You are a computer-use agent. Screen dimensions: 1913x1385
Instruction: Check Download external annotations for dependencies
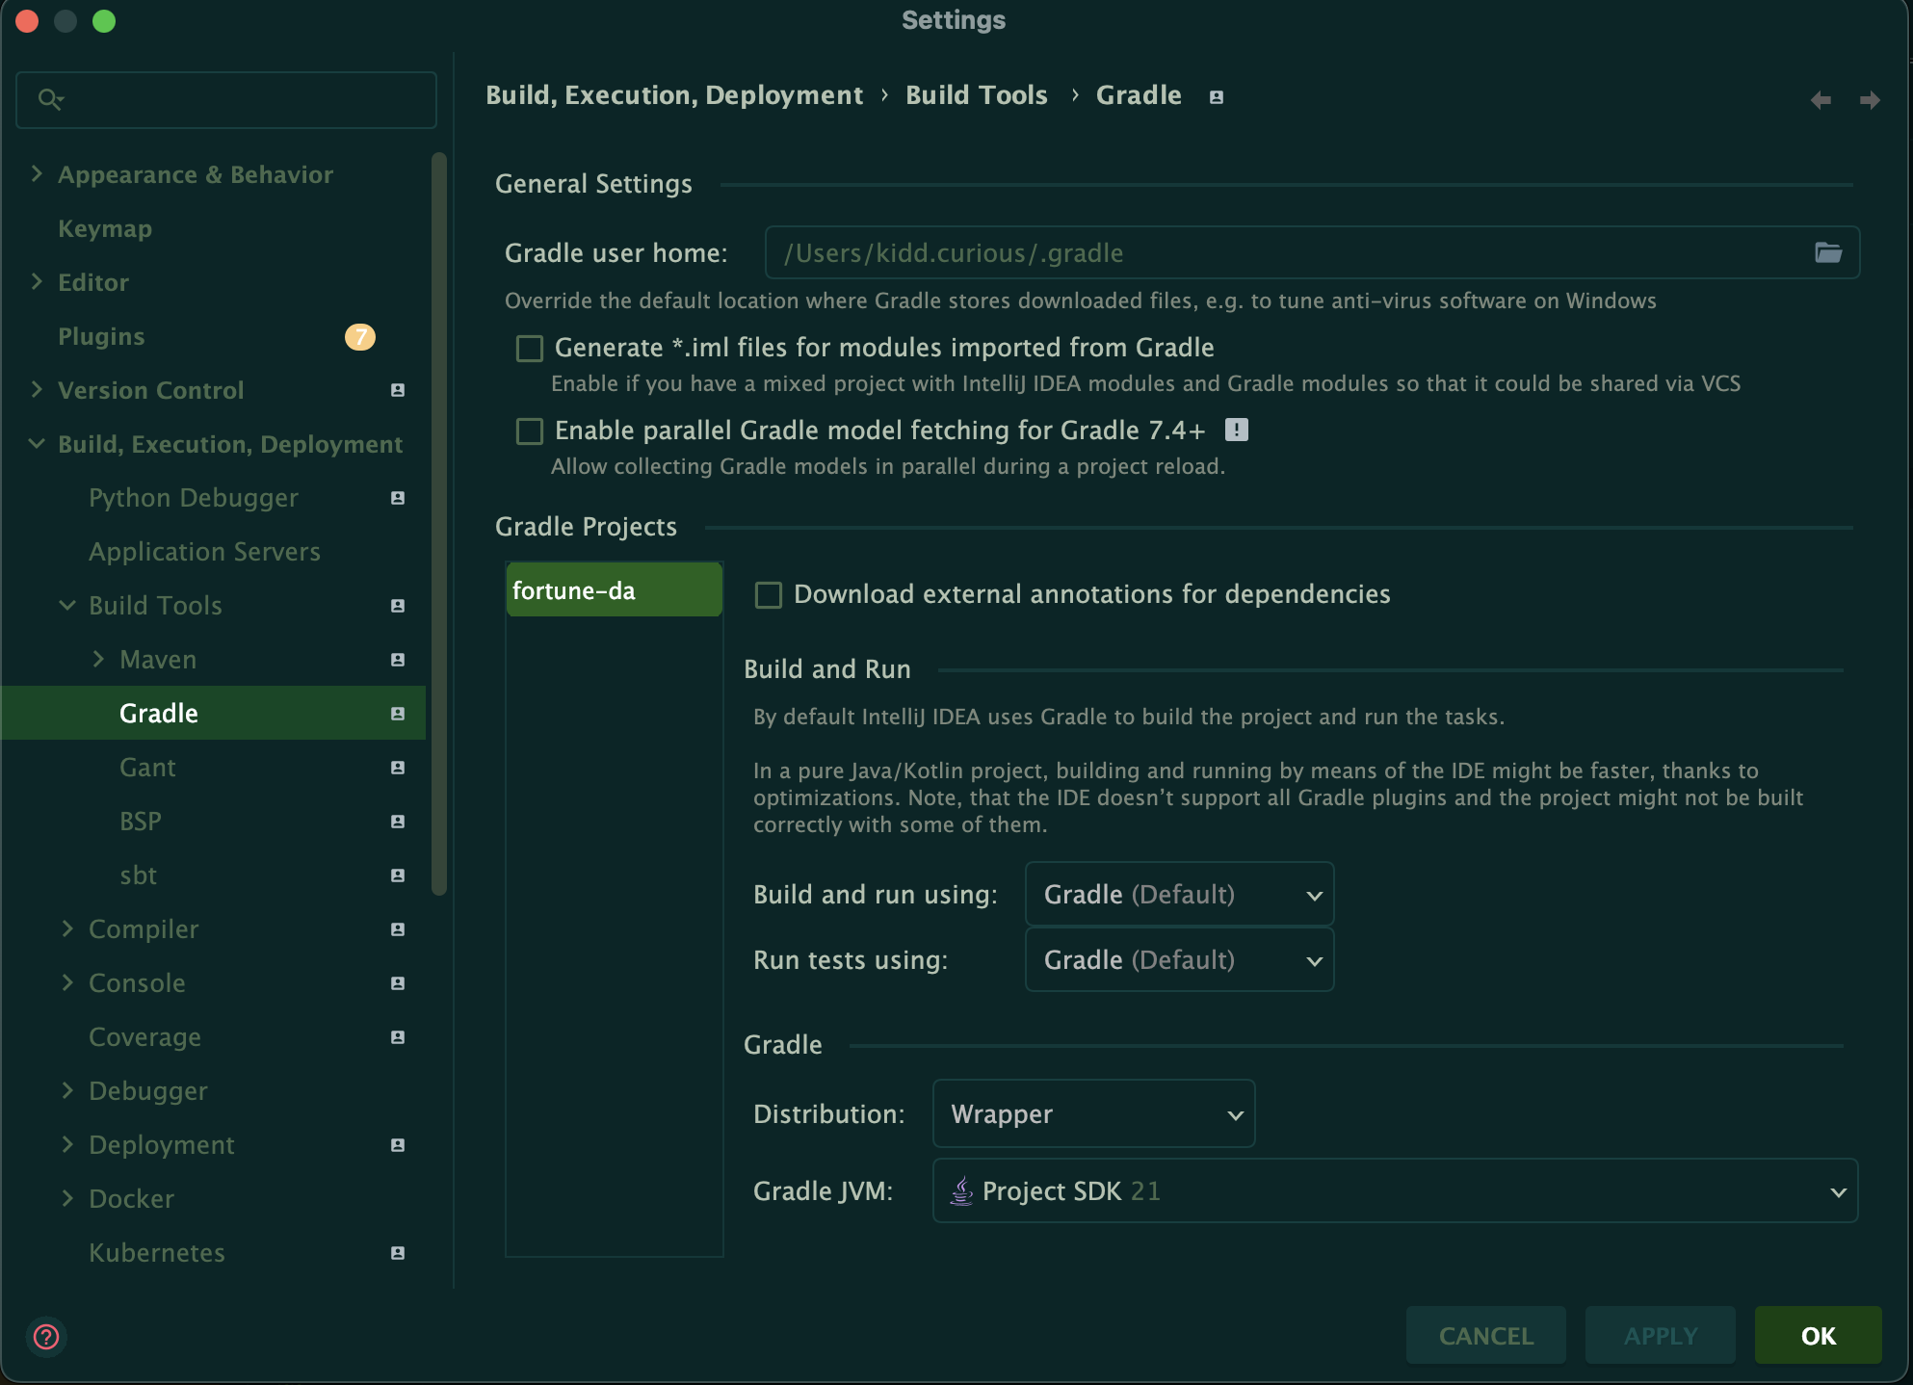(769, 594)
